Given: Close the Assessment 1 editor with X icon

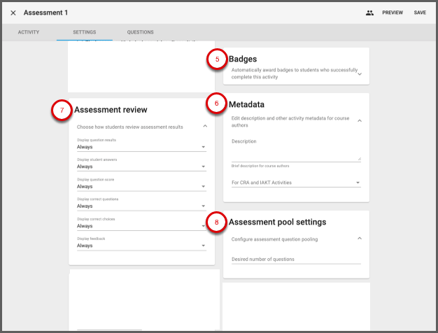Looking at the screenshot, I should pos(13,13).
